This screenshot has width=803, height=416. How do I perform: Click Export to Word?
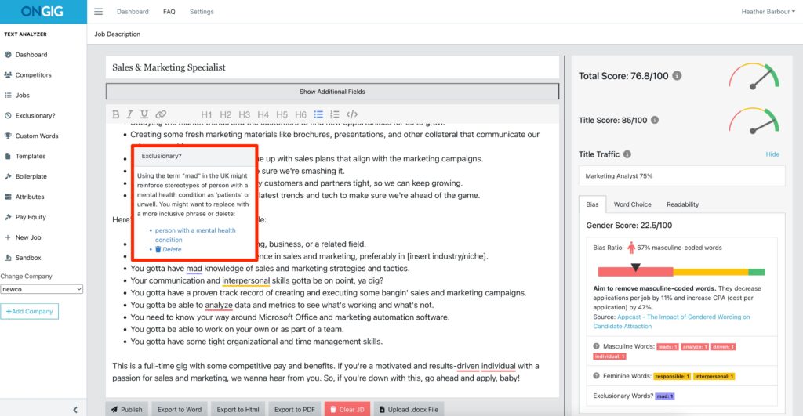pyautogui.click(x=180, y=410)
